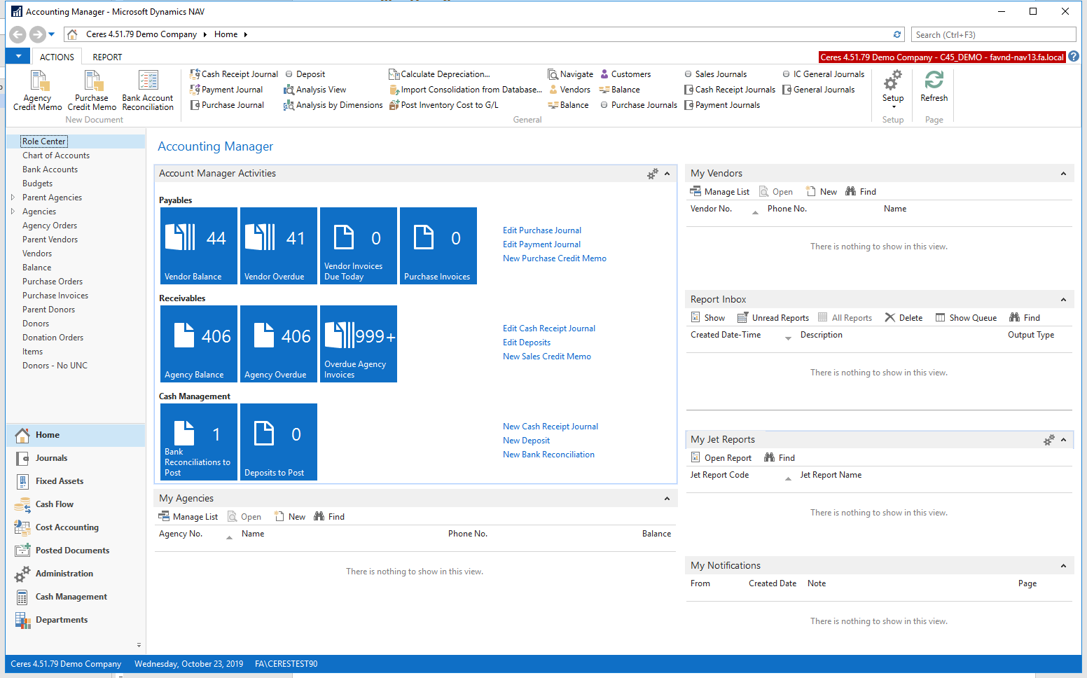Image resolution: width=1087 pixels, height=678 pixels.
Task: Expand the Parent Agencies tree node
Action: tap(13, 198)
